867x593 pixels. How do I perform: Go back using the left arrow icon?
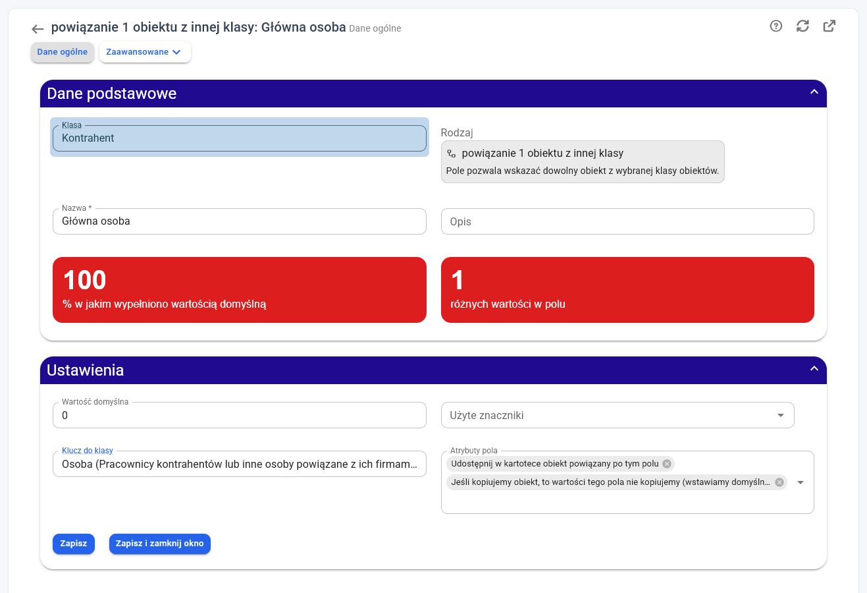click(38, 29)
